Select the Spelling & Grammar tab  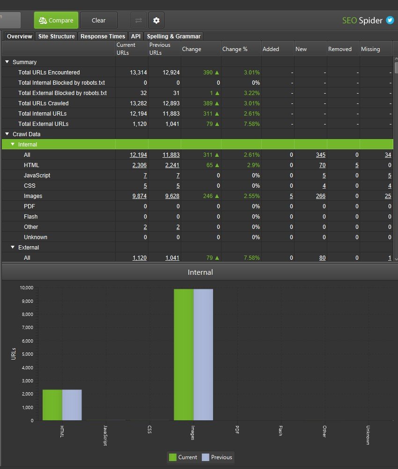point(173,37)
